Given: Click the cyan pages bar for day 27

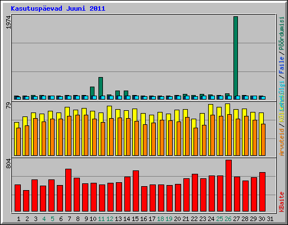Looking at the screenshot, I should coord(238,97).
